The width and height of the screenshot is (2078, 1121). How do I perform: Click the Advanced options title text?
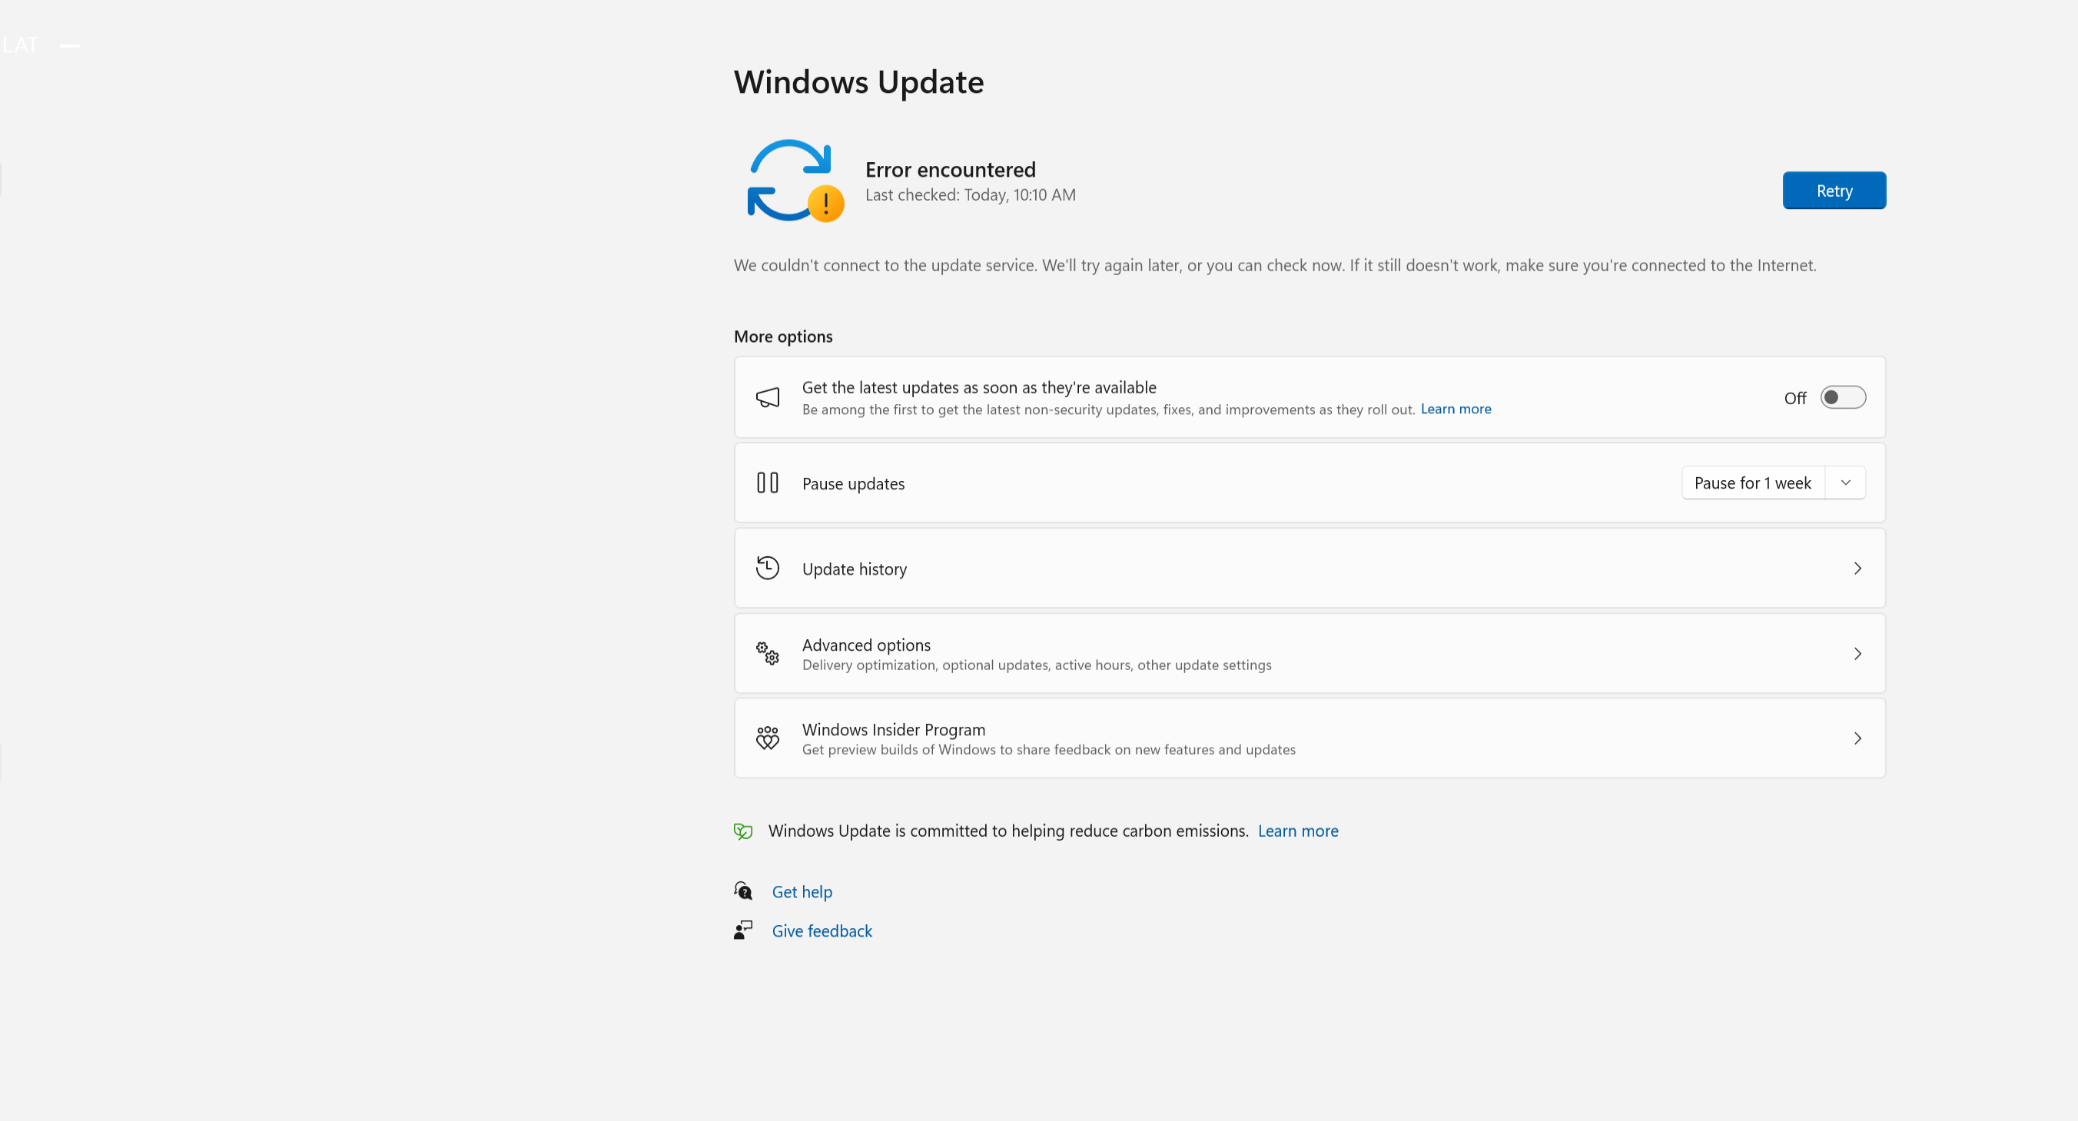pos(866,645)
